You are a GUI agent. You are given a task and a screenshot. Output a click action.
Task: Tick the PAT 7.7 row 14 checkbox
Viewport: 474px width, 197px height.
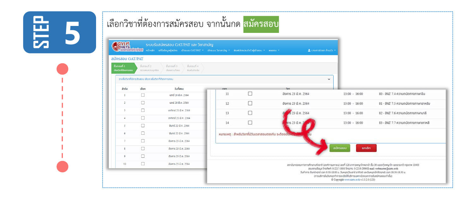(250, 123)
